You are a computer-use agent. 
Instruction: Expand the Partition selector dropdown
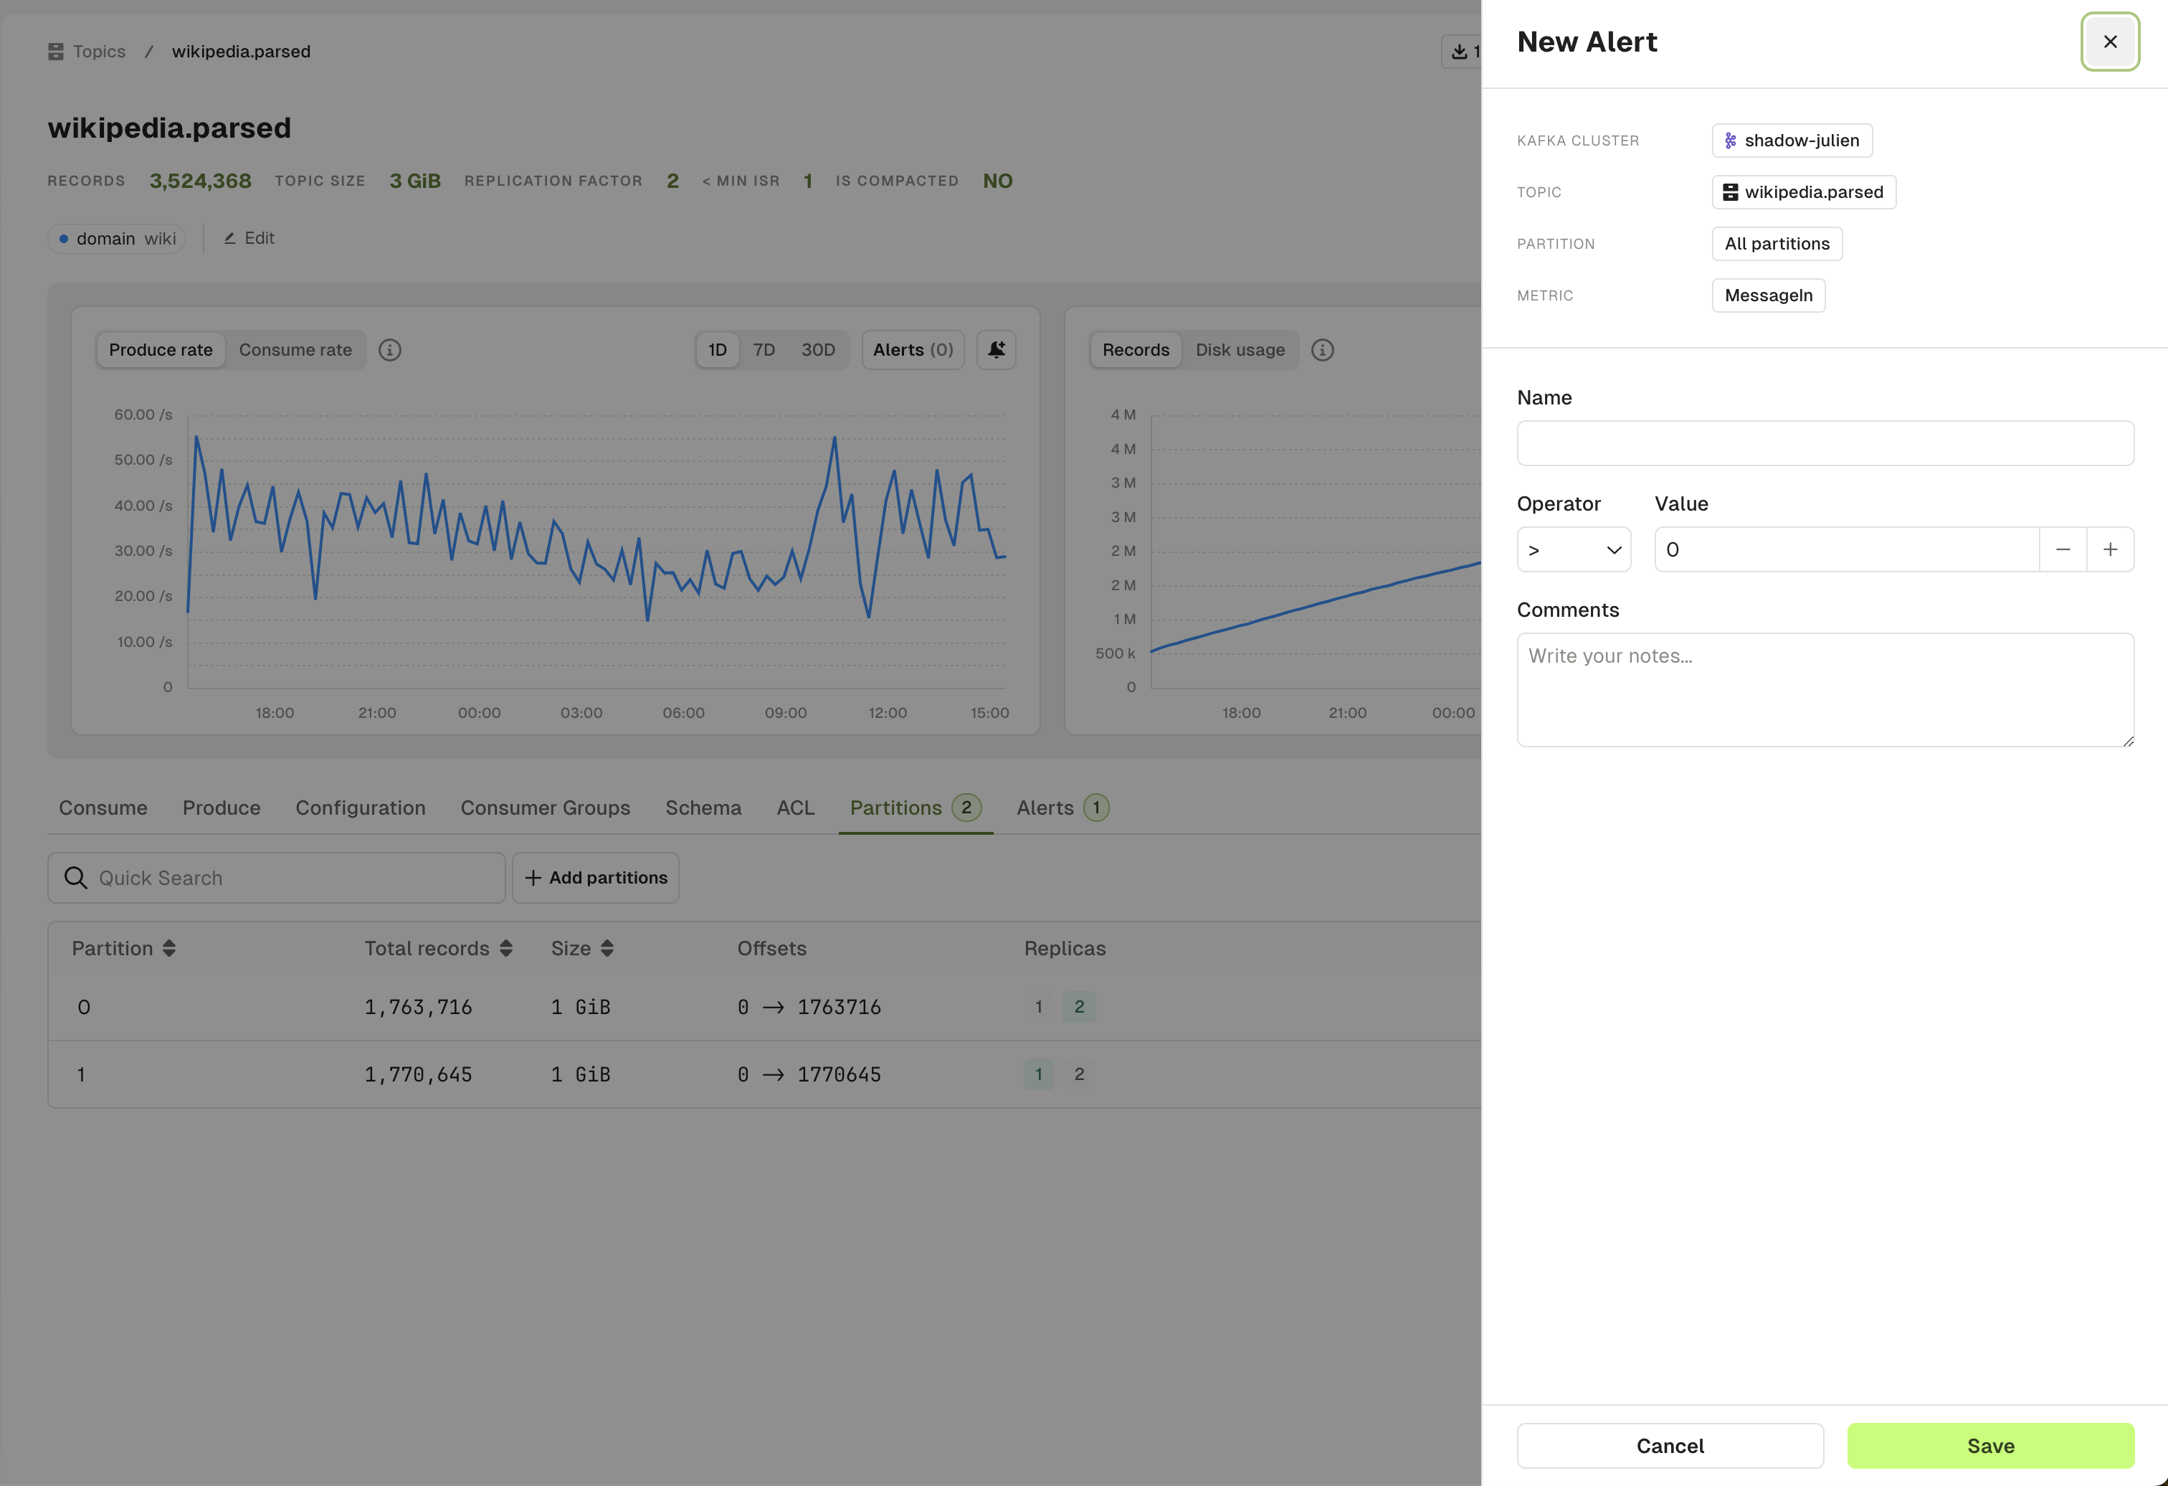click(x=1776, y=242)
